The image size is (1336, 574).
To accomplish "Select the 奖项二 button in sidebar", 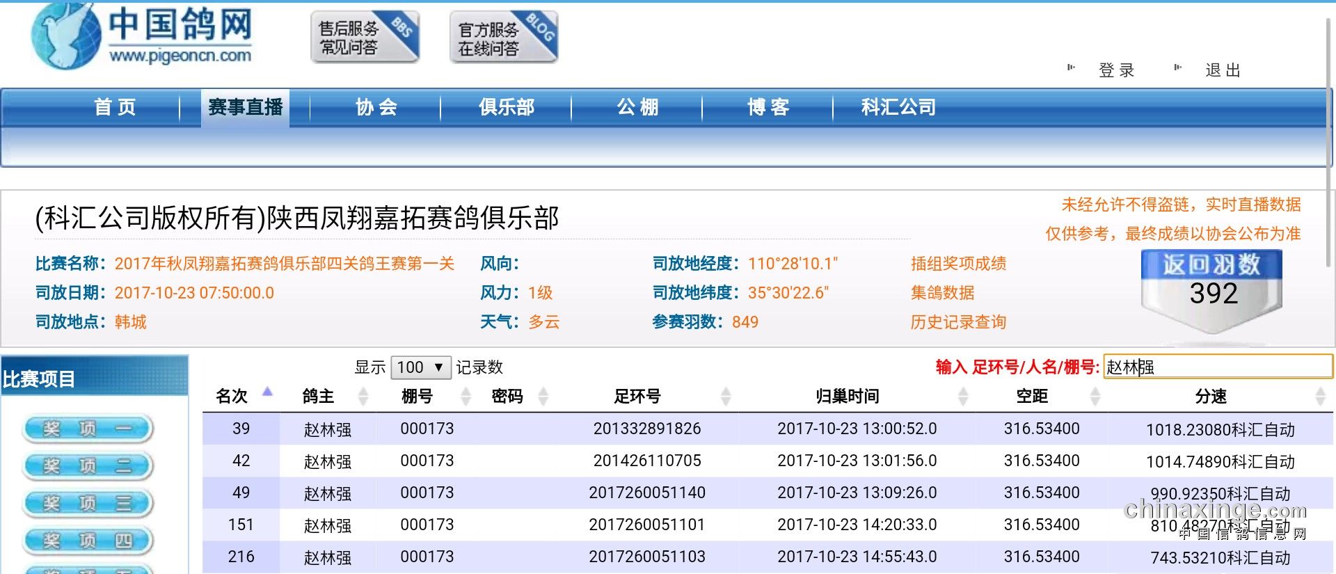I will point(88,466).
